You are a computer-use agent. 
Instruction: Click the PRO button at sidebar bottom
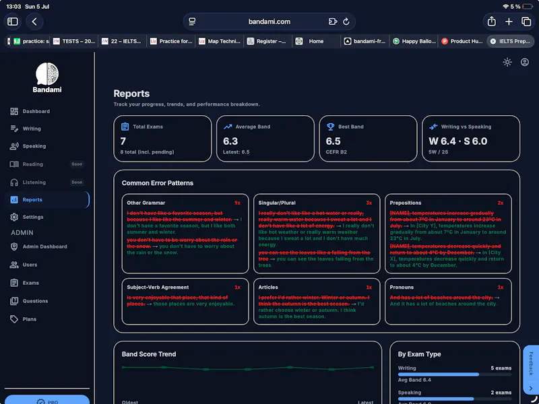47,399
